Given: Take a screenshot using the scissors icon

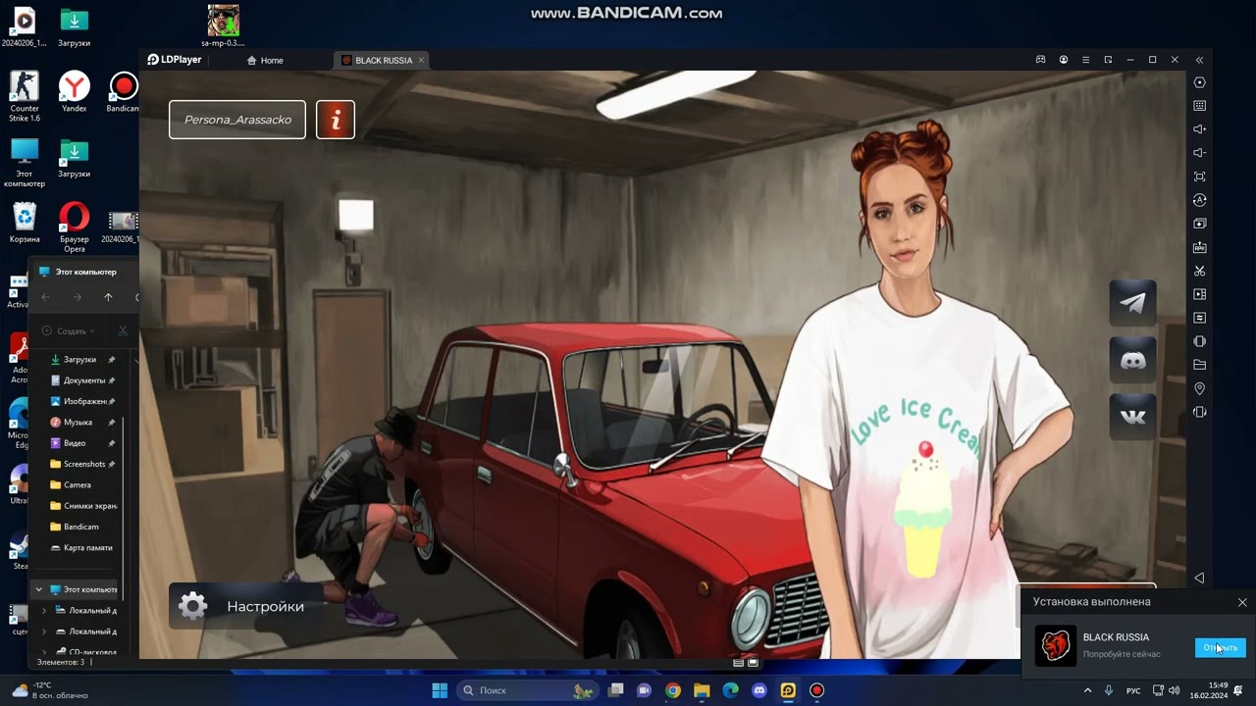Looking at the screenshot, I should point(1199,271).
